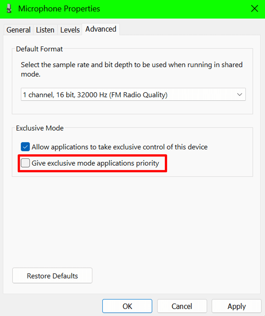
Task: Discard changes with the Cancel button
Action: pos(182,306)
